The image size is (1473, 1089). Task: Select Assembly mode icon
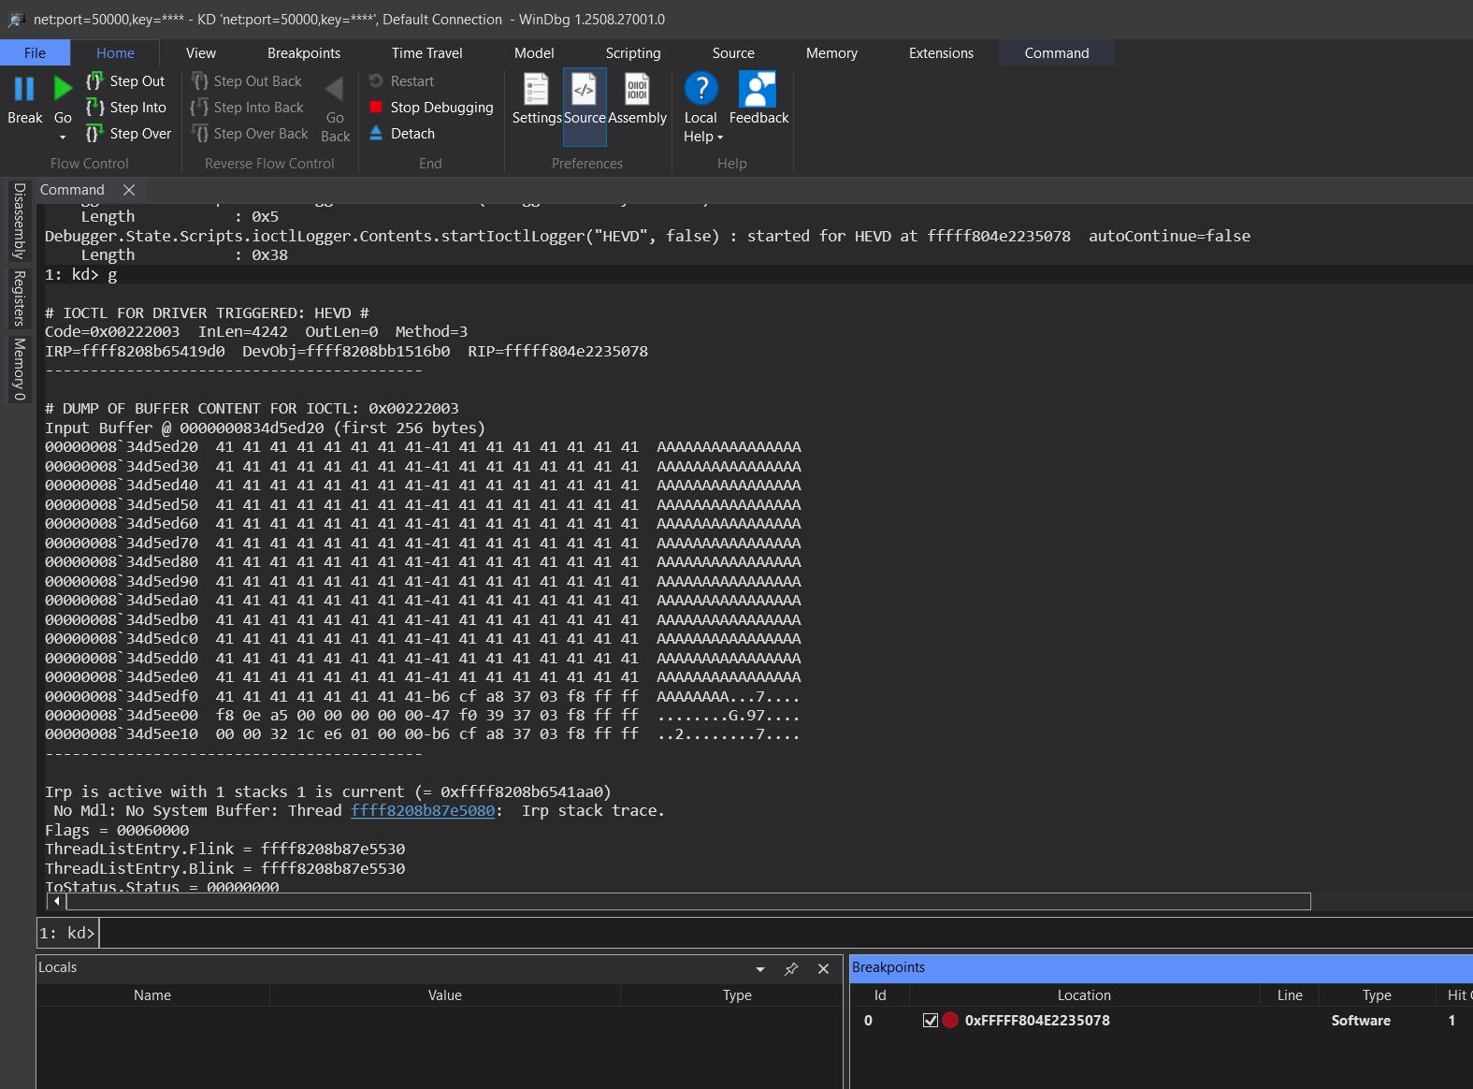pos(637,90)
